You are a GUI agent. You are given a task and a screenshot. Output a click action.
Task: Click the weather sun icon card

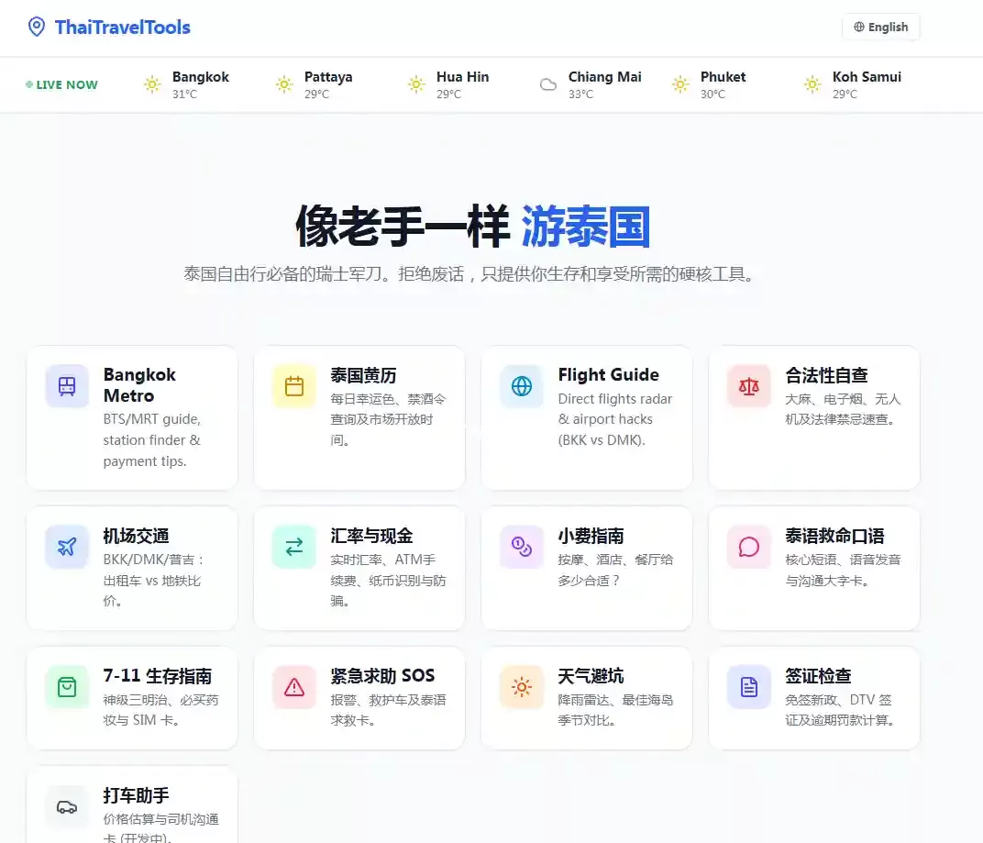pos(522,687)
